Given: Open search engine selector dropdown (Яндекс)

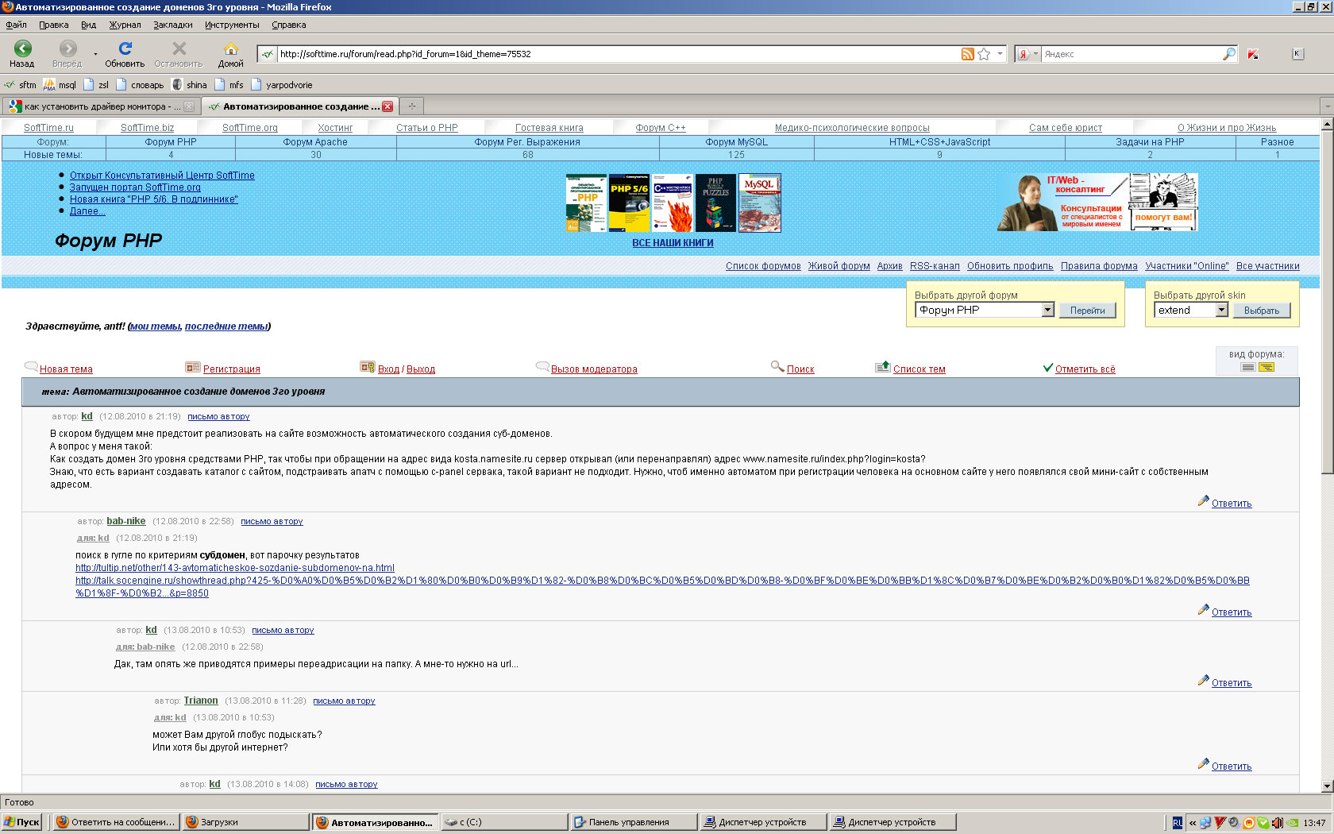Looking at the screenshot, I should [x=1029, y=54].
